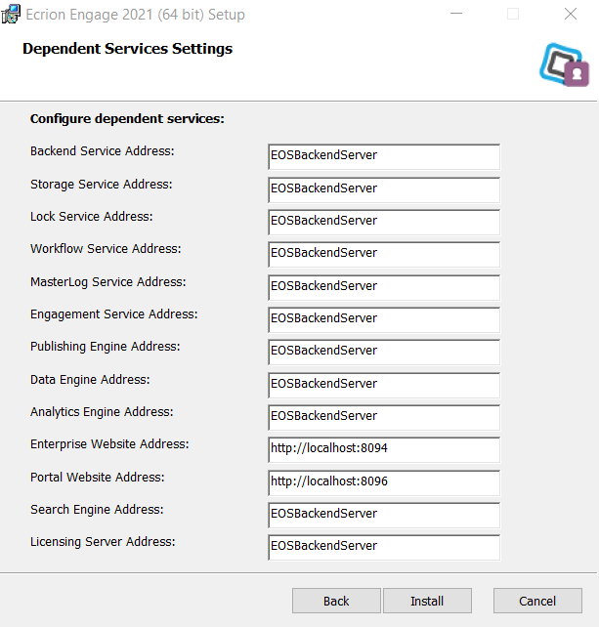Click the 'Dependent Services Settings' title
The height and width of the screenshot is (627, 599).
pos(128,49)
